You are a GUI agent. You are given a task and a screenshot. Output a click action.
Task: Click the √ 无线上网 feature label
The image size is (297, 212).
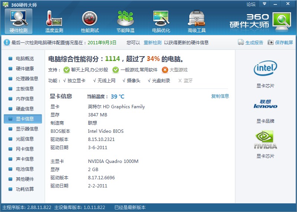(x=104, y=81)
